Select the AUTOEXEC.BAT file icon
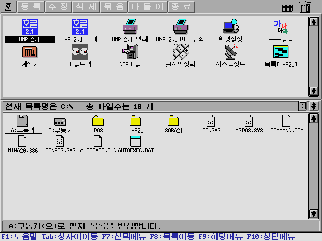Viewport: 322px width, 241px height. 135,141
